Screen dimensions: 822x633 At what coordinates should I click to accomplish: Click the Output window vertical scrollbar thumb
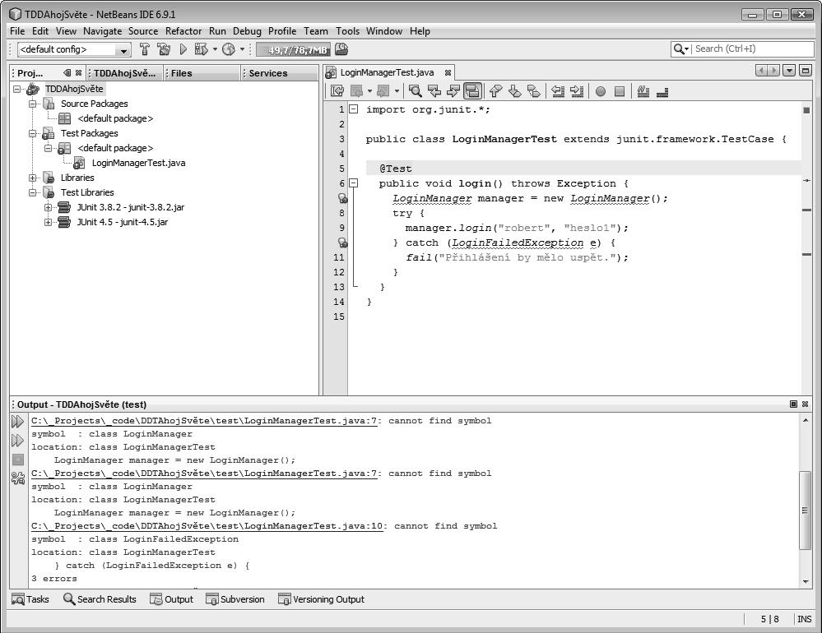tap(806, 511)
